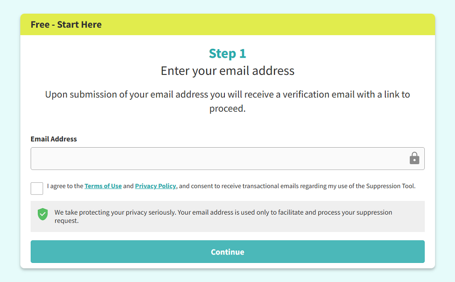
Task: Click the "Enter your email address" subtitle
Action: point(227,71)
